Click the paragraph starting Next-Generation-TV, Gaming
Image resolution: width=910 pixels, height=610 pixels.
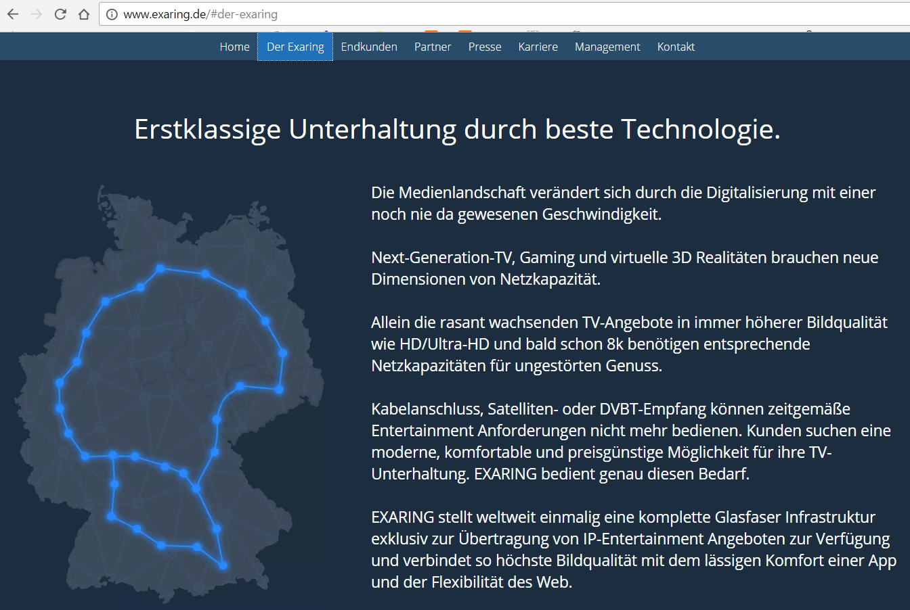pyautogui.click(x=625, y=268)
